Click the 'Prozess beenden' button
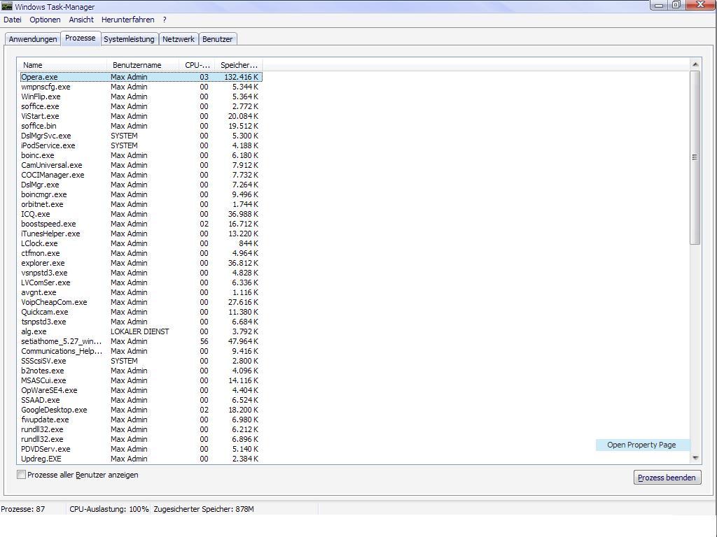This screenshot has width=717, height=537. [x=667, y=478]
